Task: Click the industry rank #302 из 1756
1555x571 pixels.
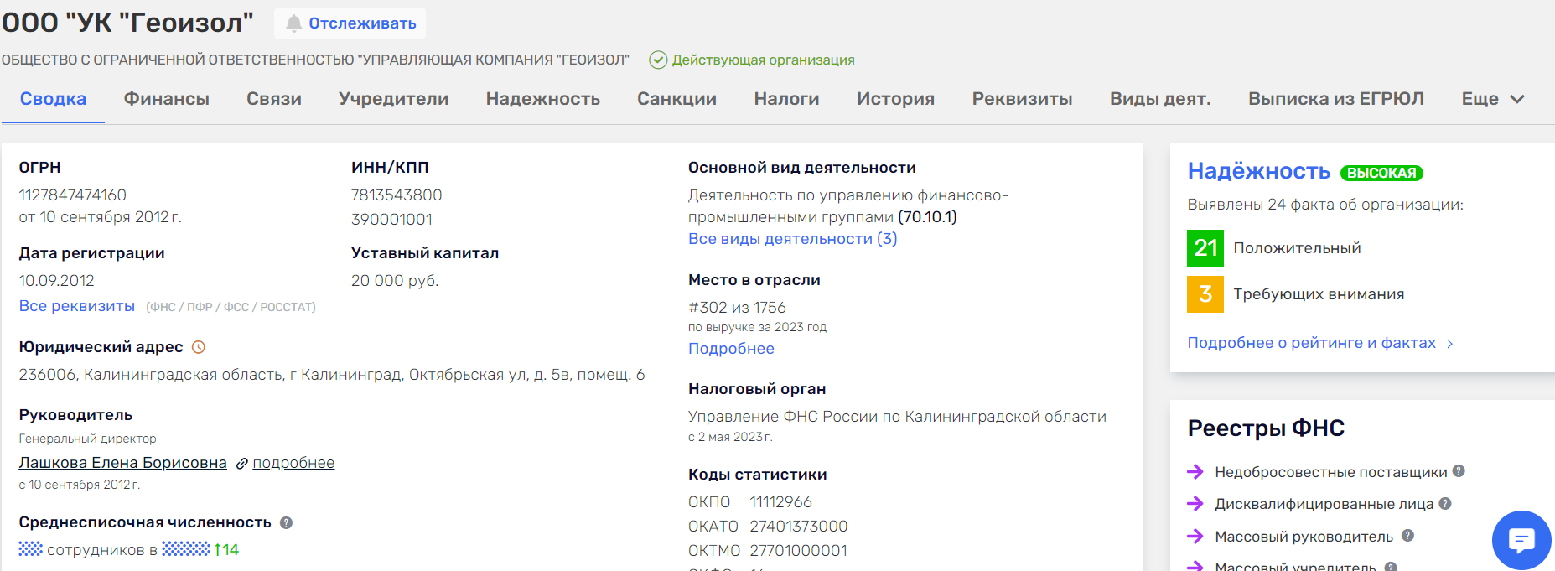Action: (737, 308)
